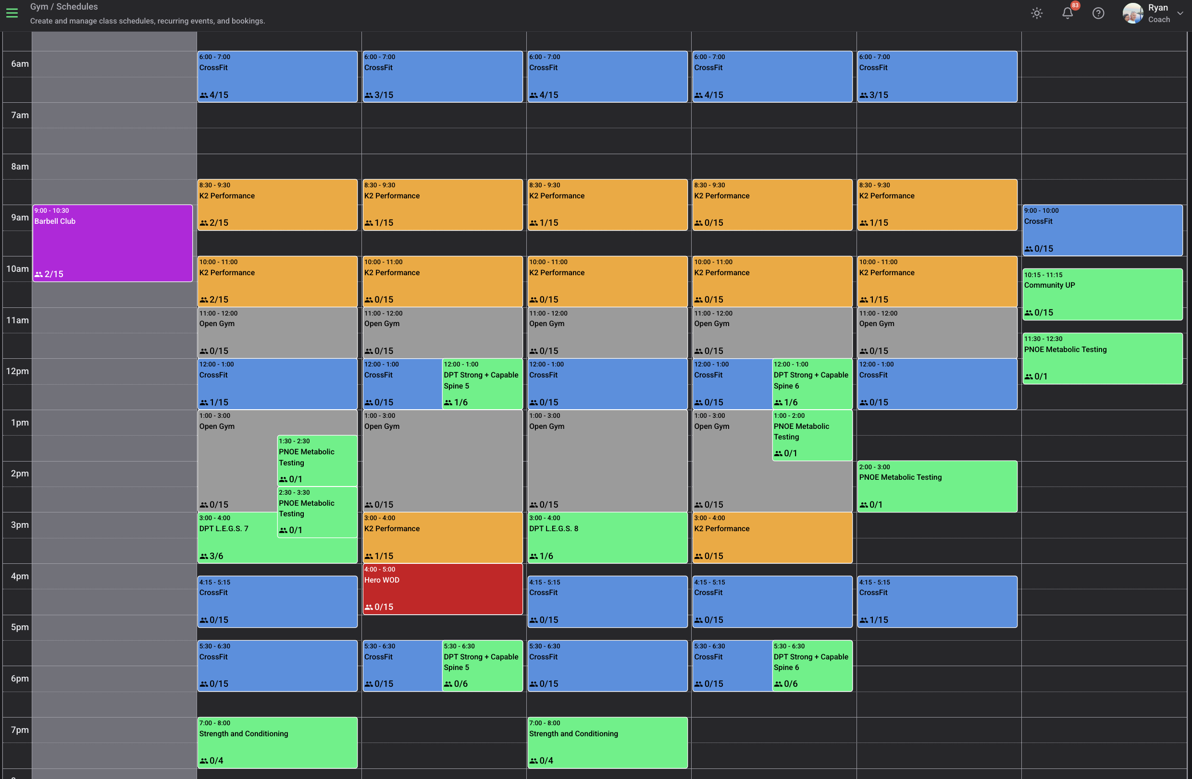Click attendee icon on Community UP
1192x779 pixels.
[x=1028, y=313]
